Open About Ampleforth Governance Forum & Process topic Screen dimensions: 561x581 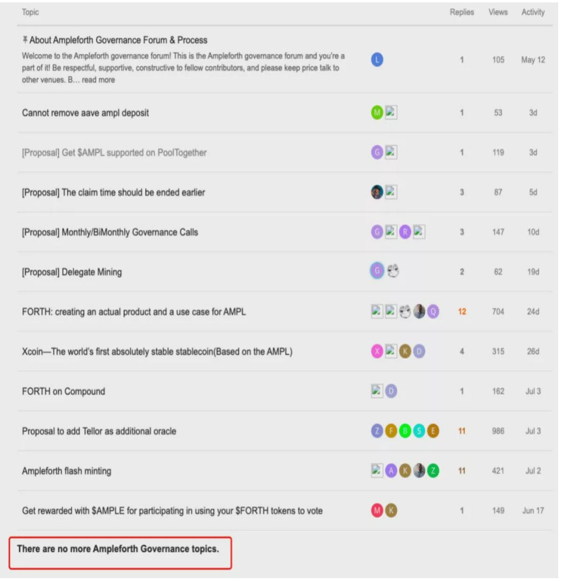tap(118, 40)
